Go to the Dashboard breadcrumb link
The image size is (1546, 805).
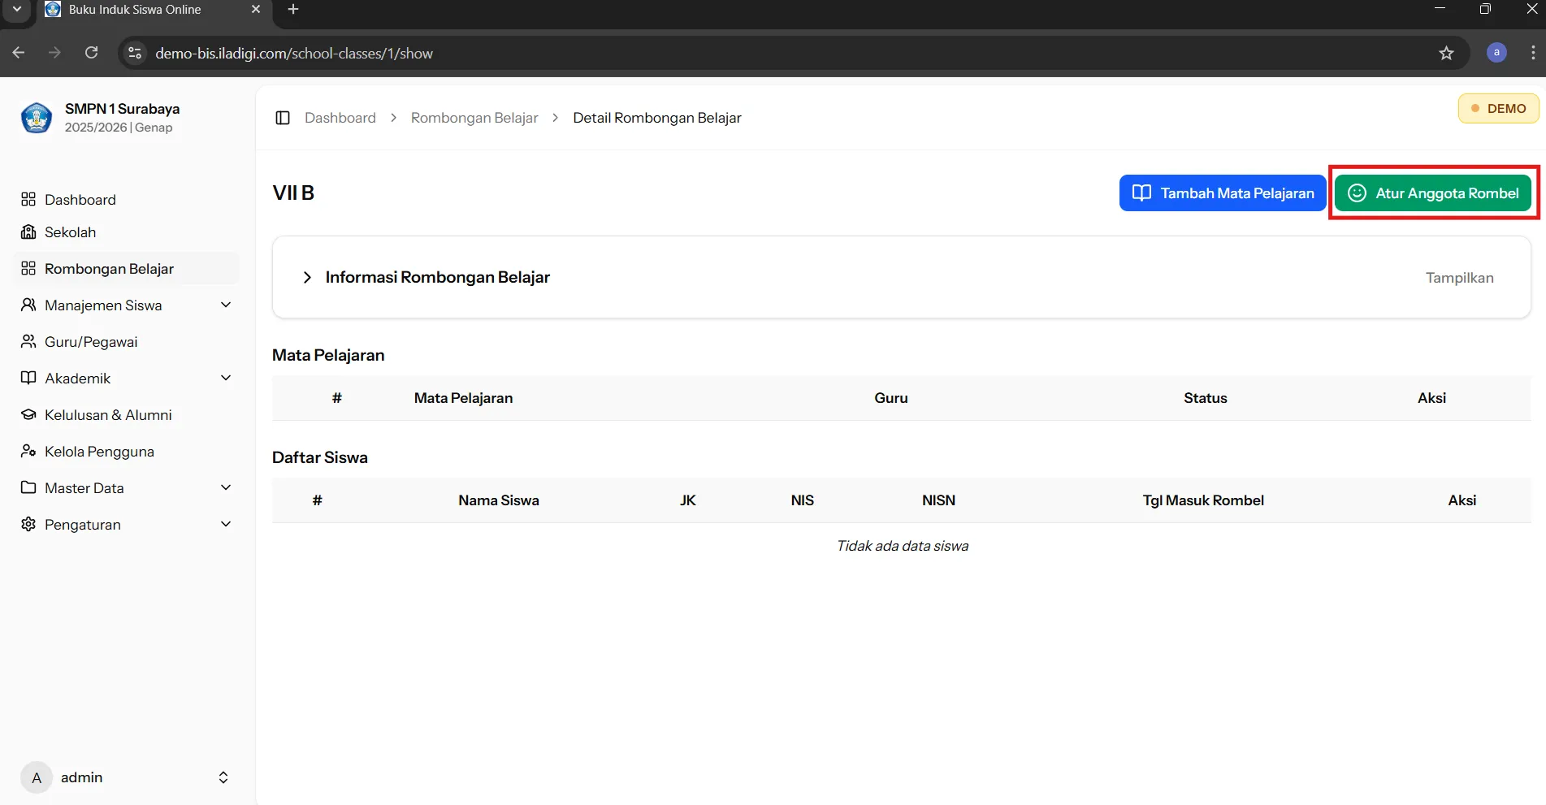pyautogui.click(x=340, y=118)
